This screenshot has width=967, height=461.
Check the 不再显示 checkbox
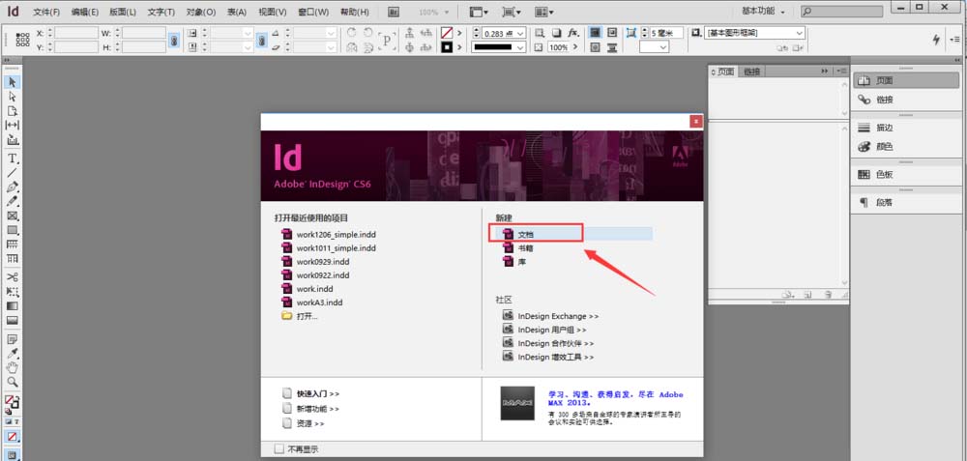tap(279, 449)
